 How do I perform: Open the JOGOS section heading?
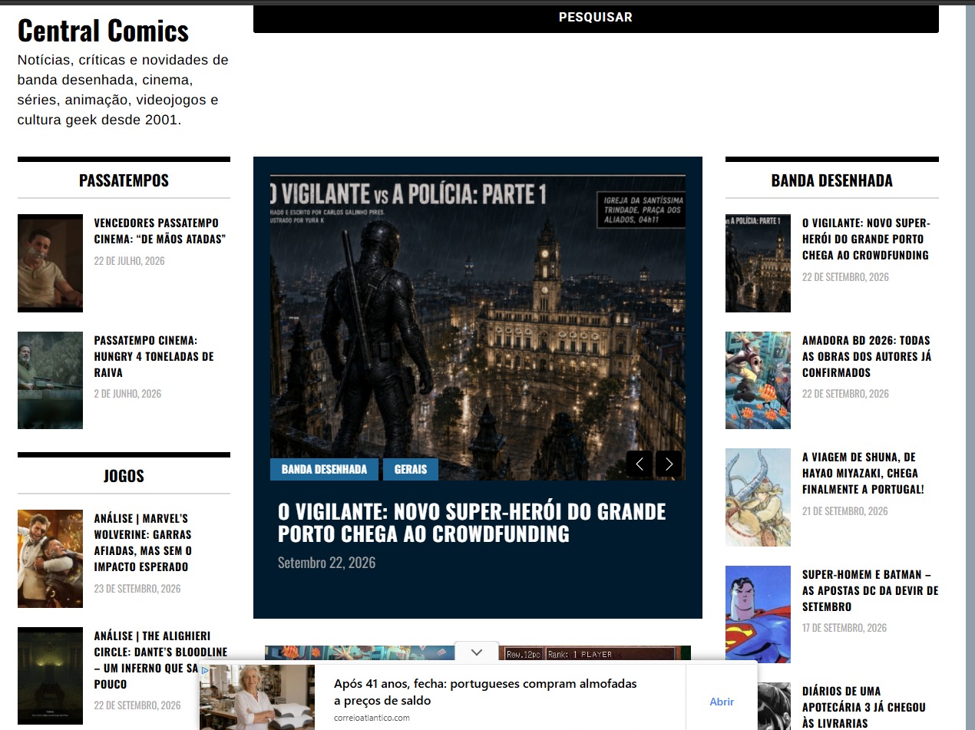124,476
